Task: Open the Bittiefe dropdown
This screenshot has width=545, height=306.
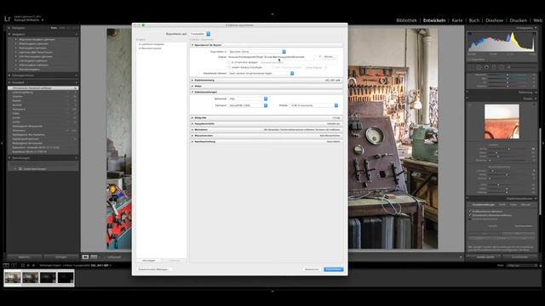Action: click(x=314, y=105)
